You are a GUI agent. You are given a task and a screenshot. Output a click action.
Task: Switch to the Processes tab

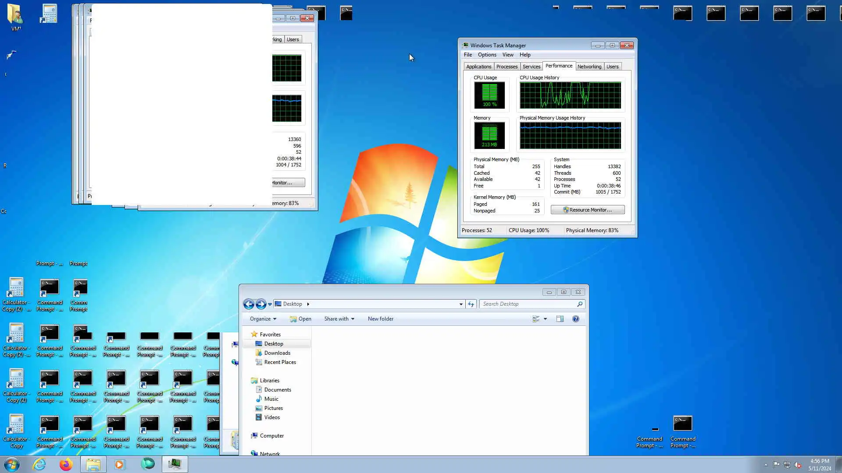point(507,67)
